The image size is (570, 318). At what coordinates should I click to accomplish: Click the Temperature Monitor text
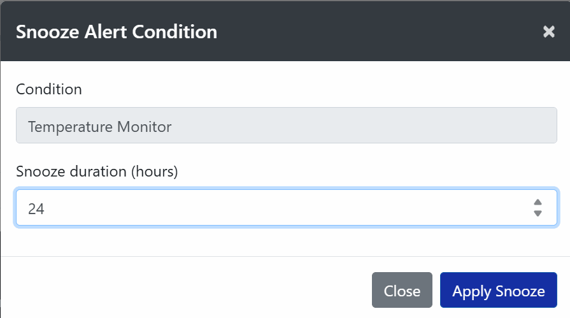coord(99,127)
